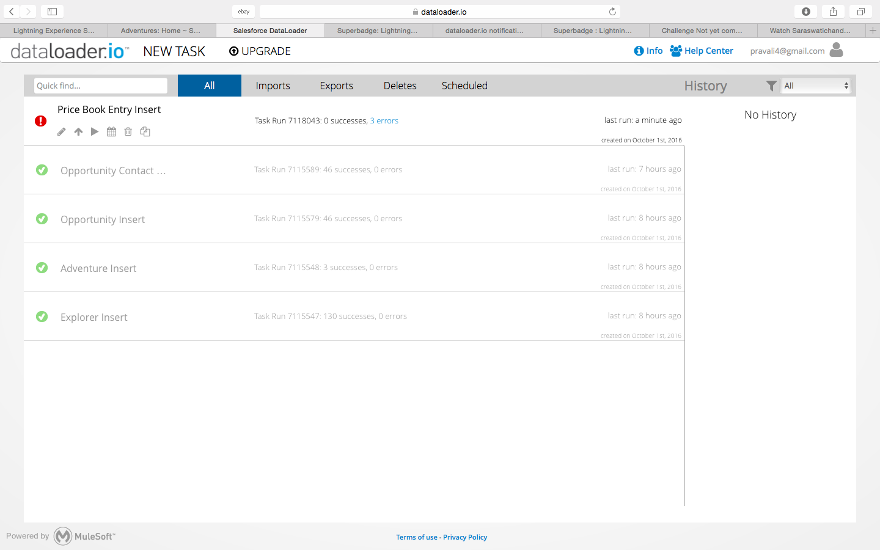Click green check icon for Explorer Insert
Viewport: 880px width, 550px height.
[x=42, y=317]
